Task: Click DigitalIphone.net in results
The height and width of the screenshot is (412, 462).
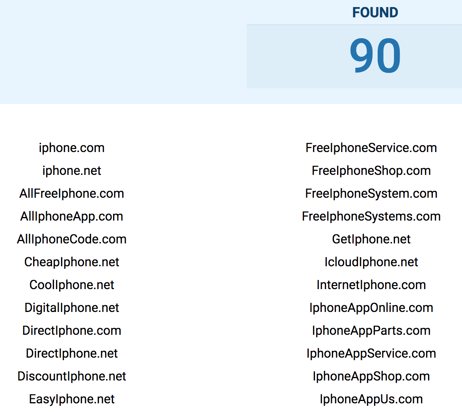Action: tap(72, 308)
